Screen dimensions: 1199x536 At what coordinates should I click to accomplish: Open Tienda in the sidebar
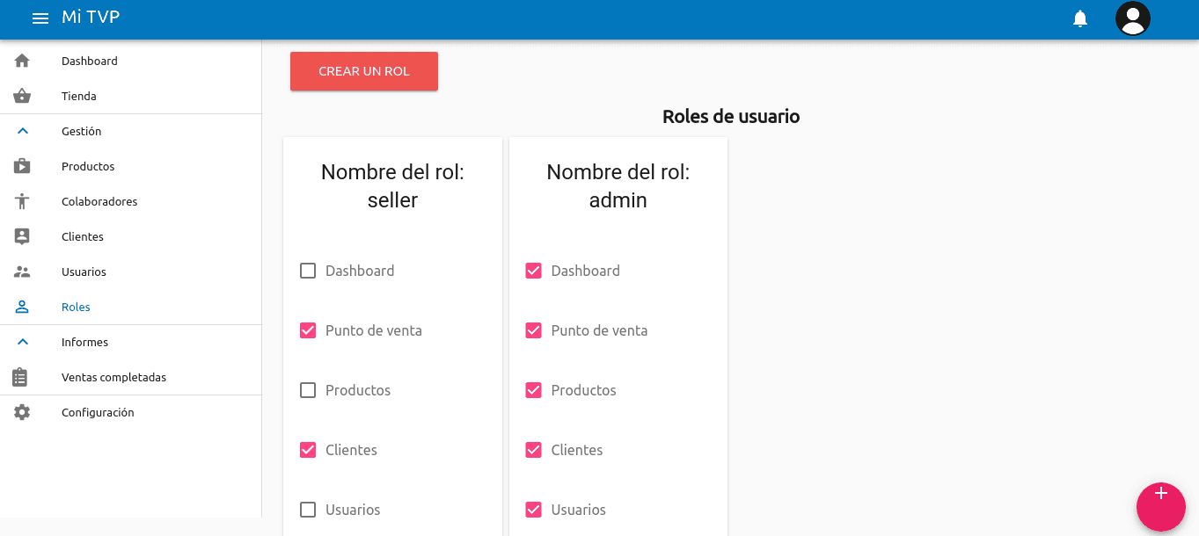tap(130, 96)
